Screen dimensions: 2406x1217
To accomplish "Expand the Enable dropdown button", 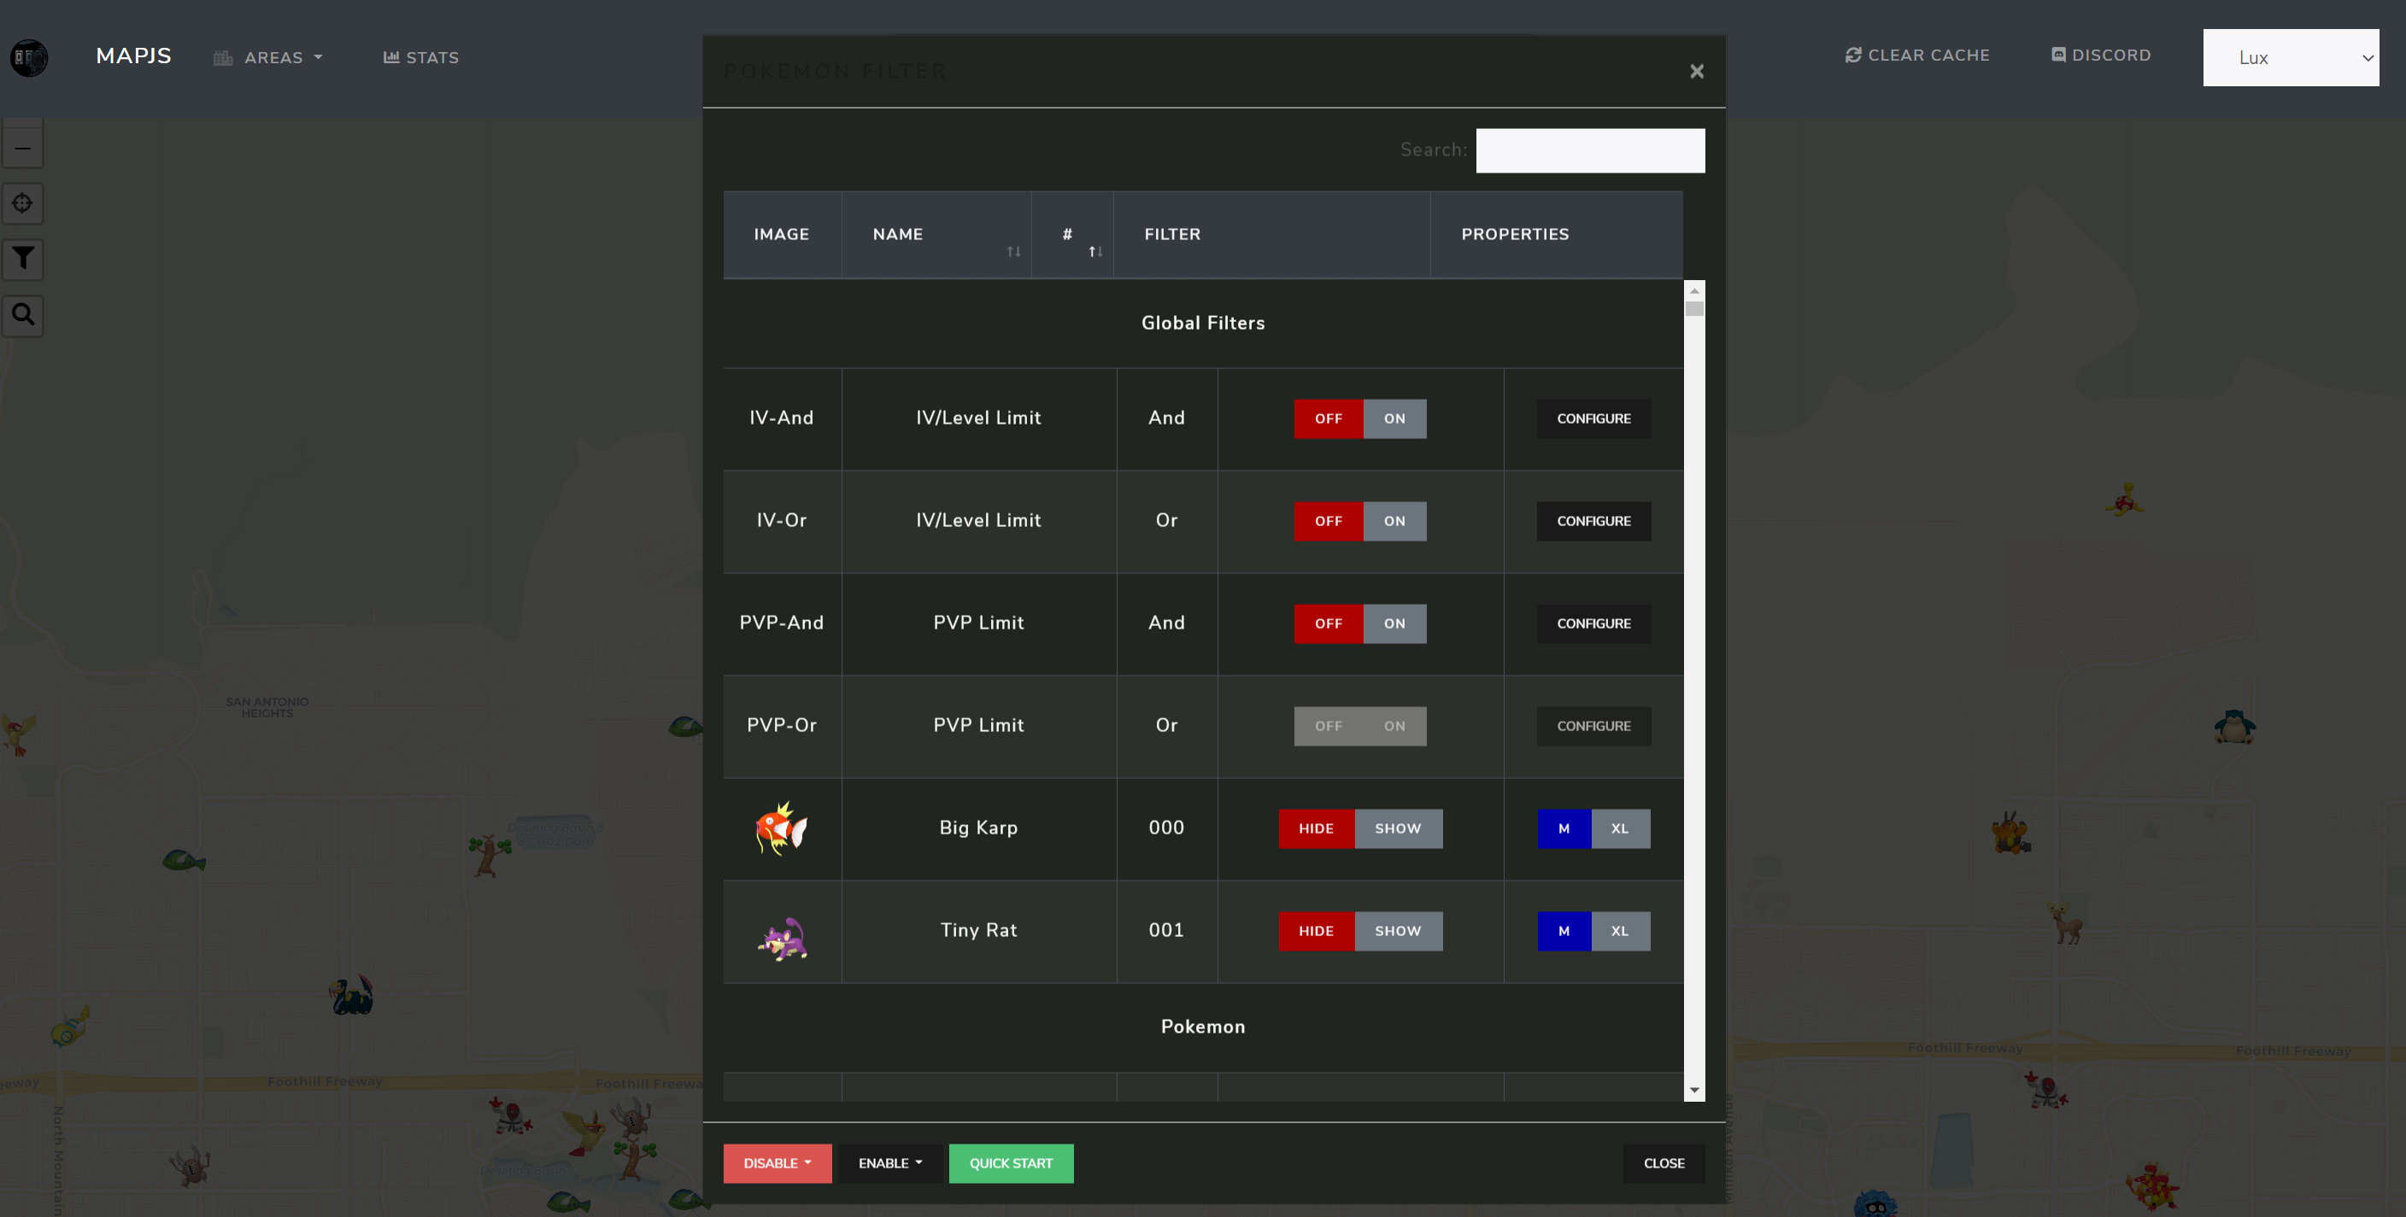I will point(889,1163).
